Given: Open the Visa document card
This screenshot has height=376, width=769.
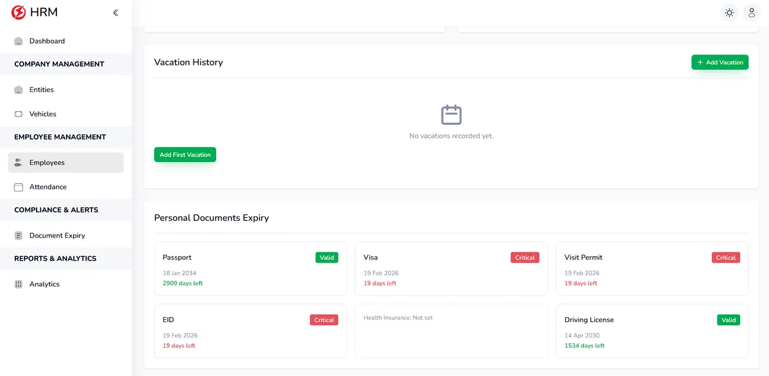Looking at the screenshot, I should [451, 268].
